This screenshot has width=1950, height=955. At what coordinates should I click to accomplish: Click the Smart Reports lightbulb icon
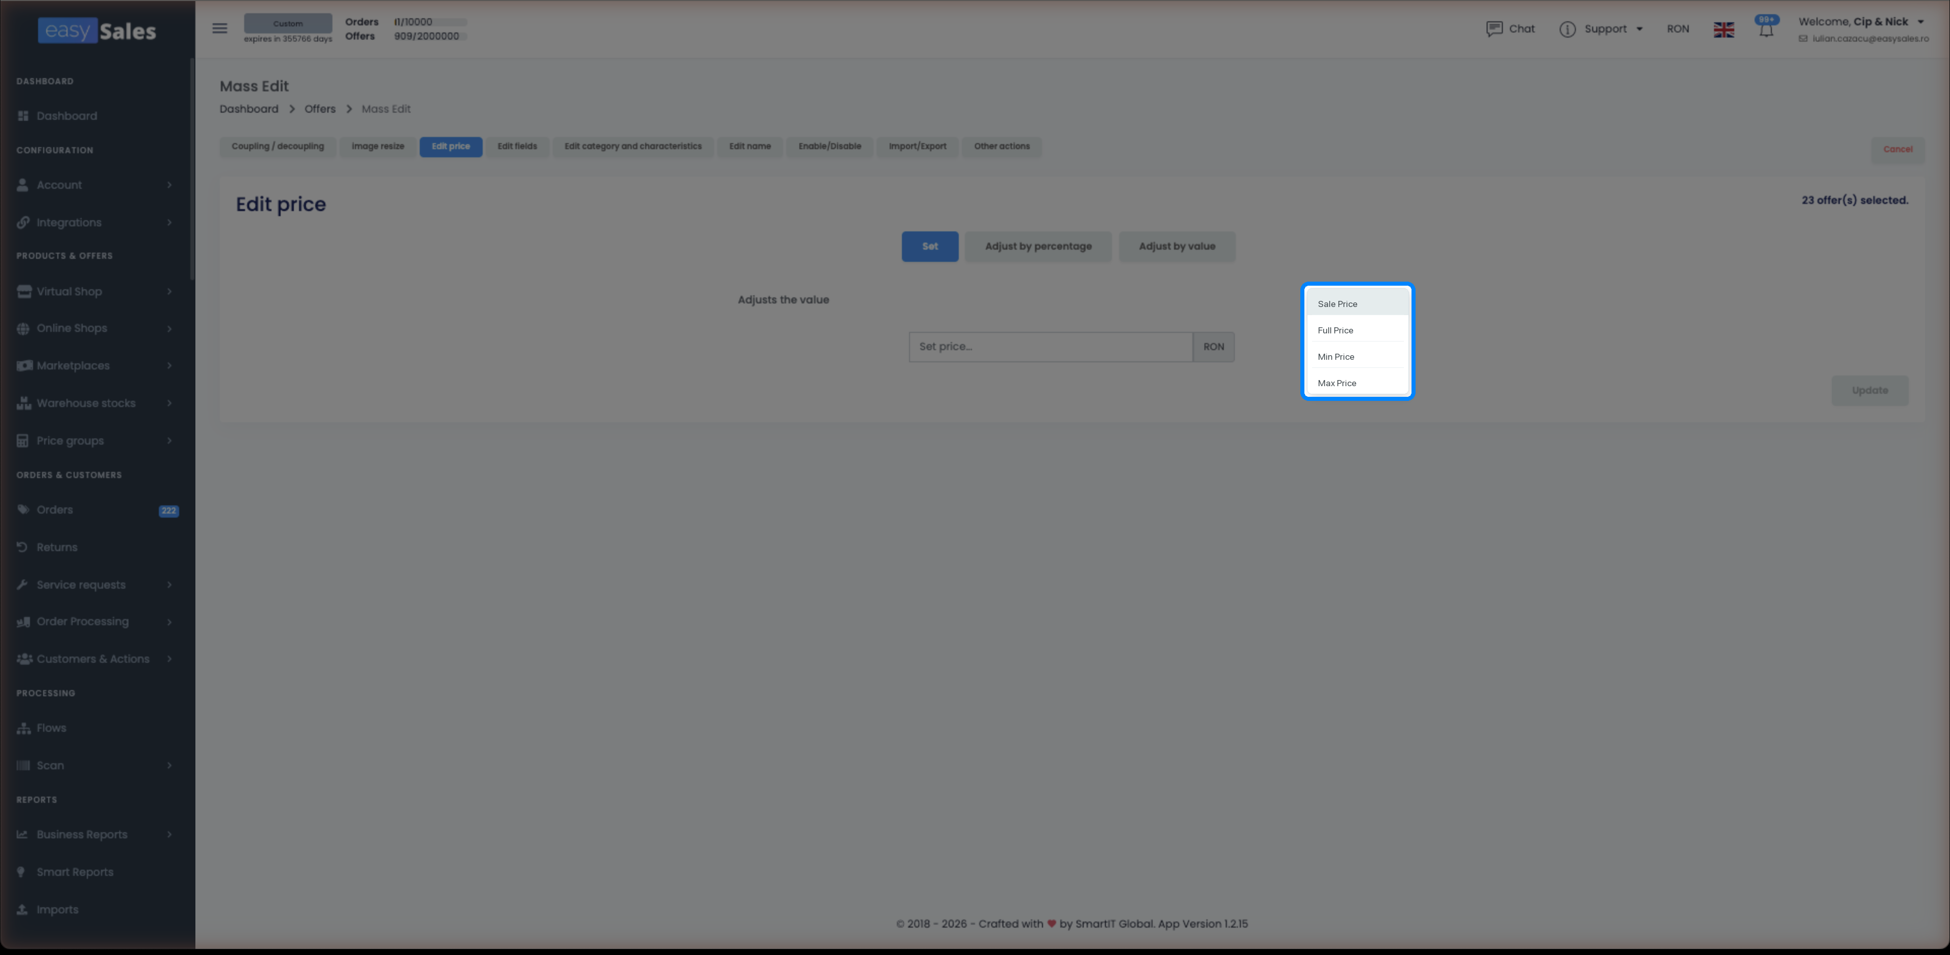coord(21,872)
